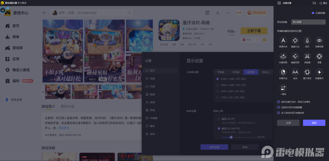The width and height of the screenshot is (329, 161).
Task: Switch to 手机版 resolution tab
Action: pyautogui.click(x=236, y=72)
